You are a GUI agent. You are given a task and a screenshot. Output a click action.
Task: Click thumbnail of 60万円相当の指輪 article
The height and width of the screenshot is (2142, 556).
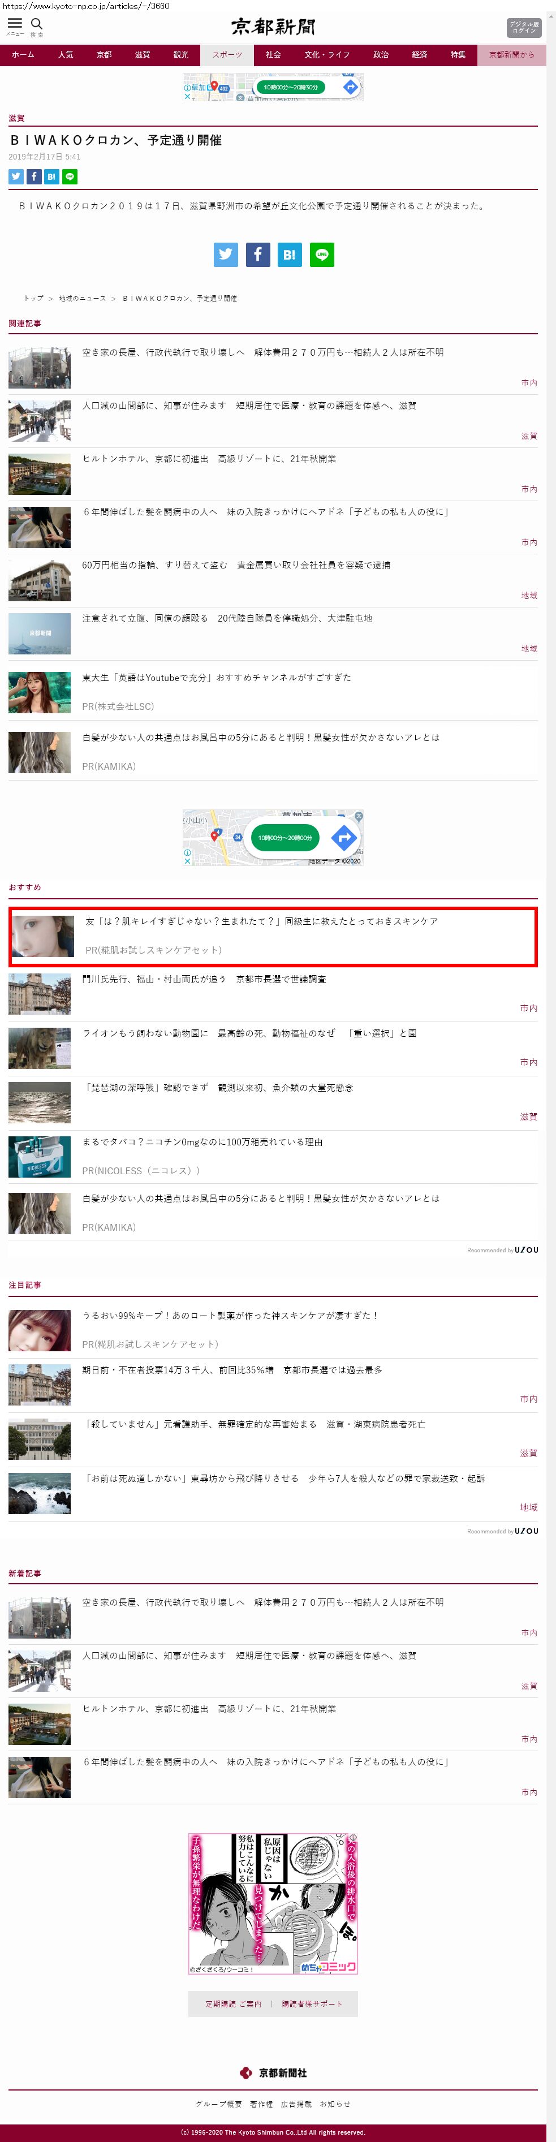tap(40, 580)
